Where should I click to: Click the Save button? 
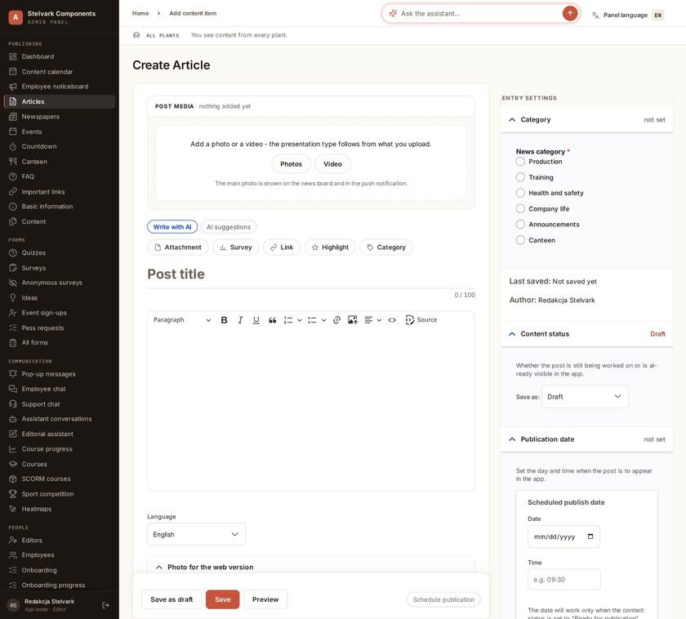pos(222,599)
